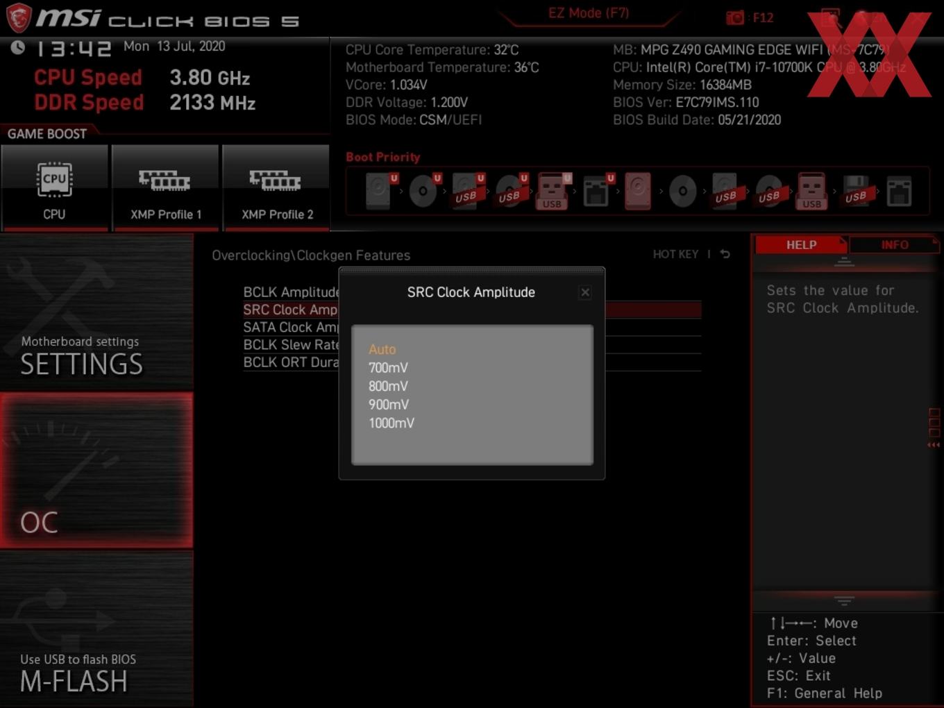Image resolution: width=944 pixels, height=708 pixels.
Task: Select the BCLK Slew Rate setting row
Action: pyautogui.click(x=472, y=344)
